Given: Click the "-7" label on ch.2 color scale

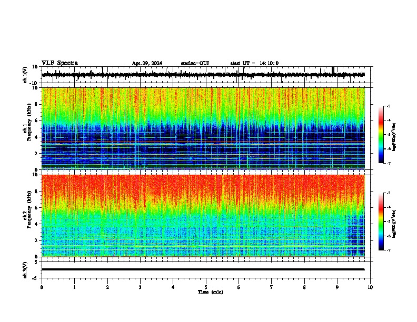Looking at the screenshot, I should coord(389,250).
